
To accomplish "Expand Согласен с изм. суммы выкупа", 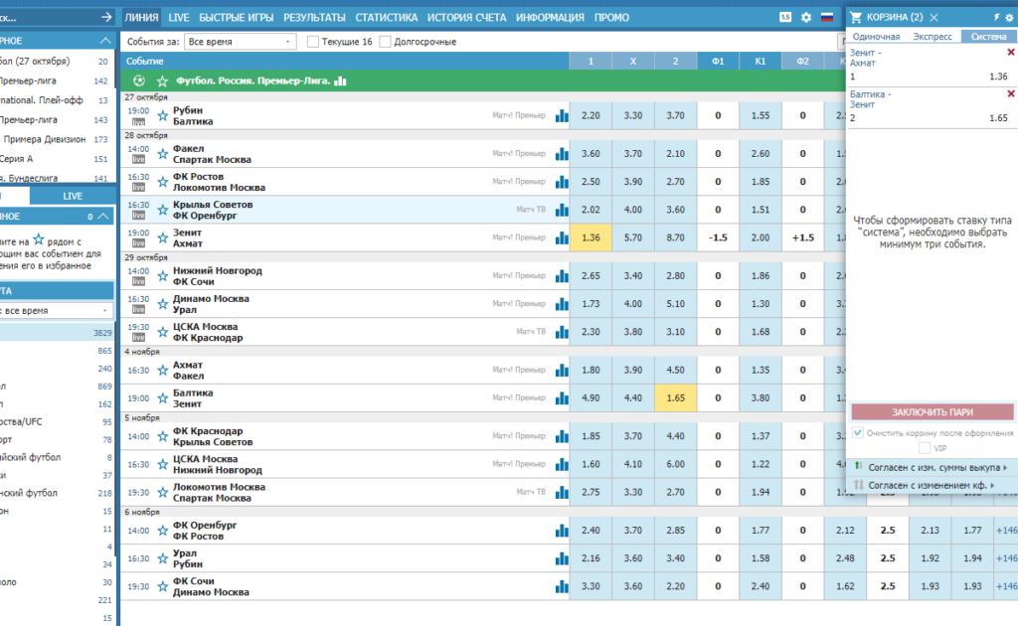I will (x=932, y=467).
